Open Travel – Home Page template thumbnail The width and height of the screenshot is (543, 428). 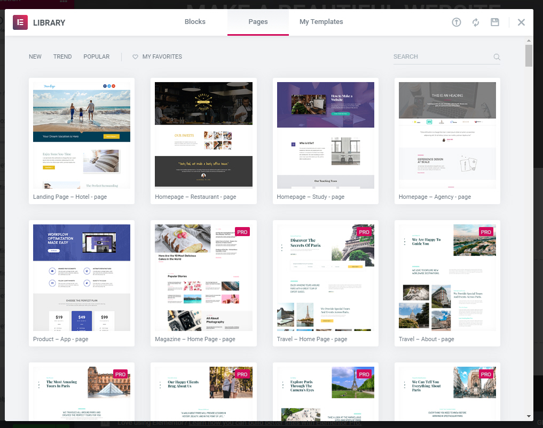[x=326, y=278]
